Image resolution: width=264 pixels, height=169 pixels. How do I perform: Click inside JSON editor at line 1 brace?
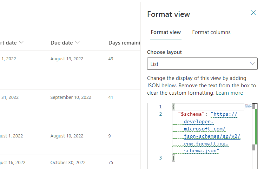(x=173, y=107)
